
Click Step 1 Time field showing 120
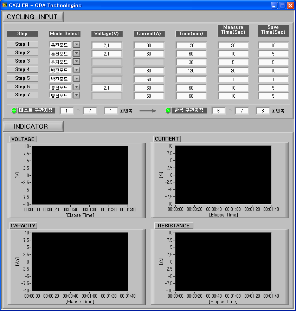pos(191,45)
